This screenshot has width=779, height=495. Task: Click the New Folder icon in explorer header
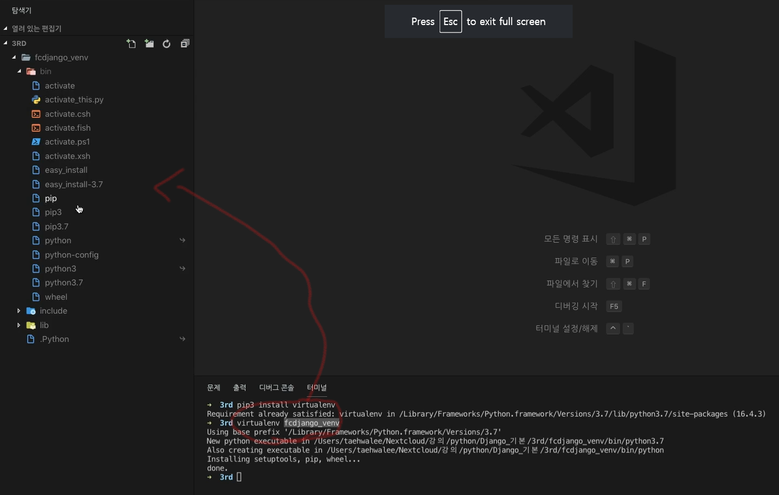pos(149,44)
